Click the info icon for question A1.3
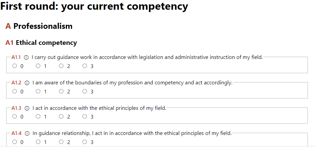The image size is (315, 150). click(27, 108)
